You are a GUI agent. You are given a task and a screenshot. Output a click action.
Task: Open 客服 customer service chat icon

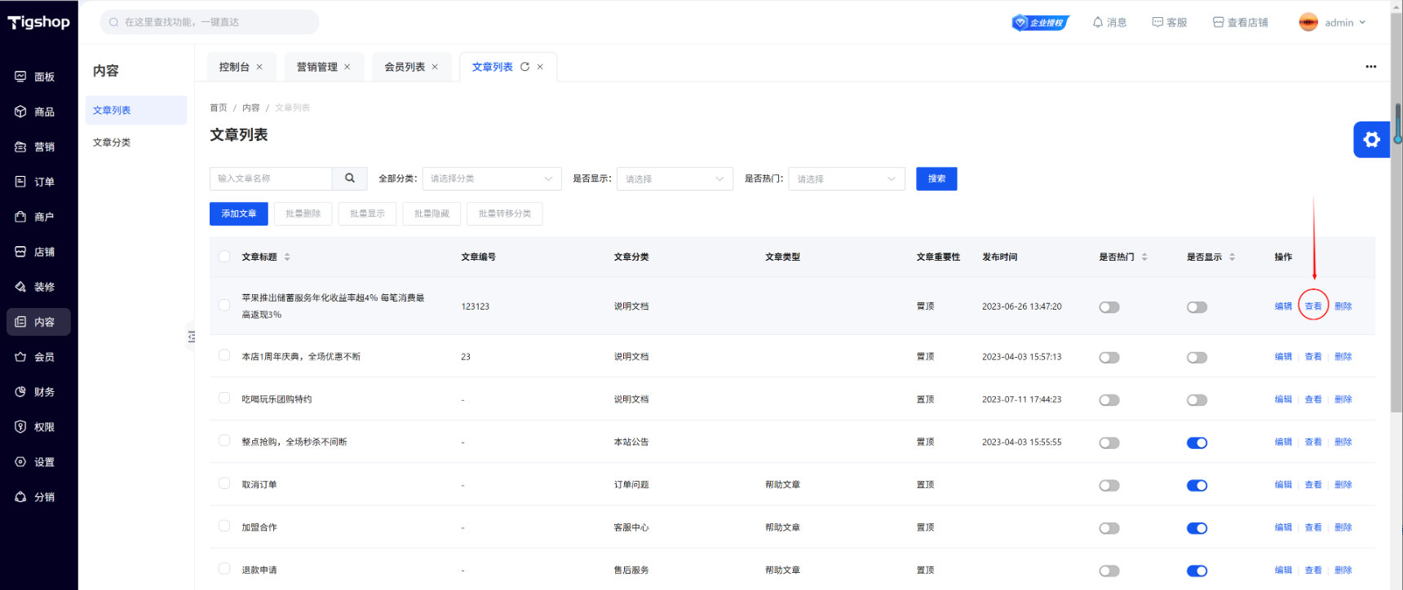tap(1157, 22)
